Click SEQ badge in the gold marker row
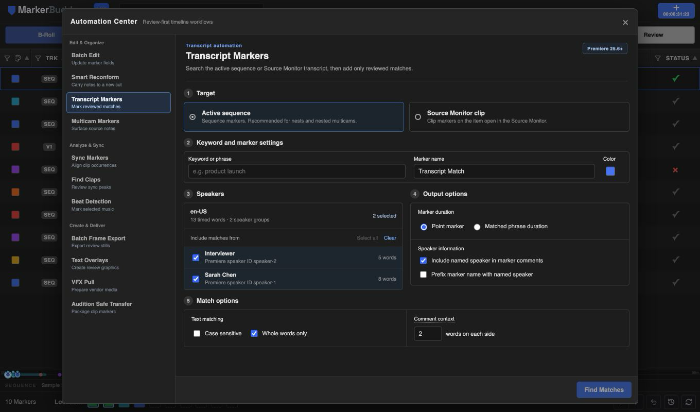This screenshot has height=412, width=700. click(49, 260)
